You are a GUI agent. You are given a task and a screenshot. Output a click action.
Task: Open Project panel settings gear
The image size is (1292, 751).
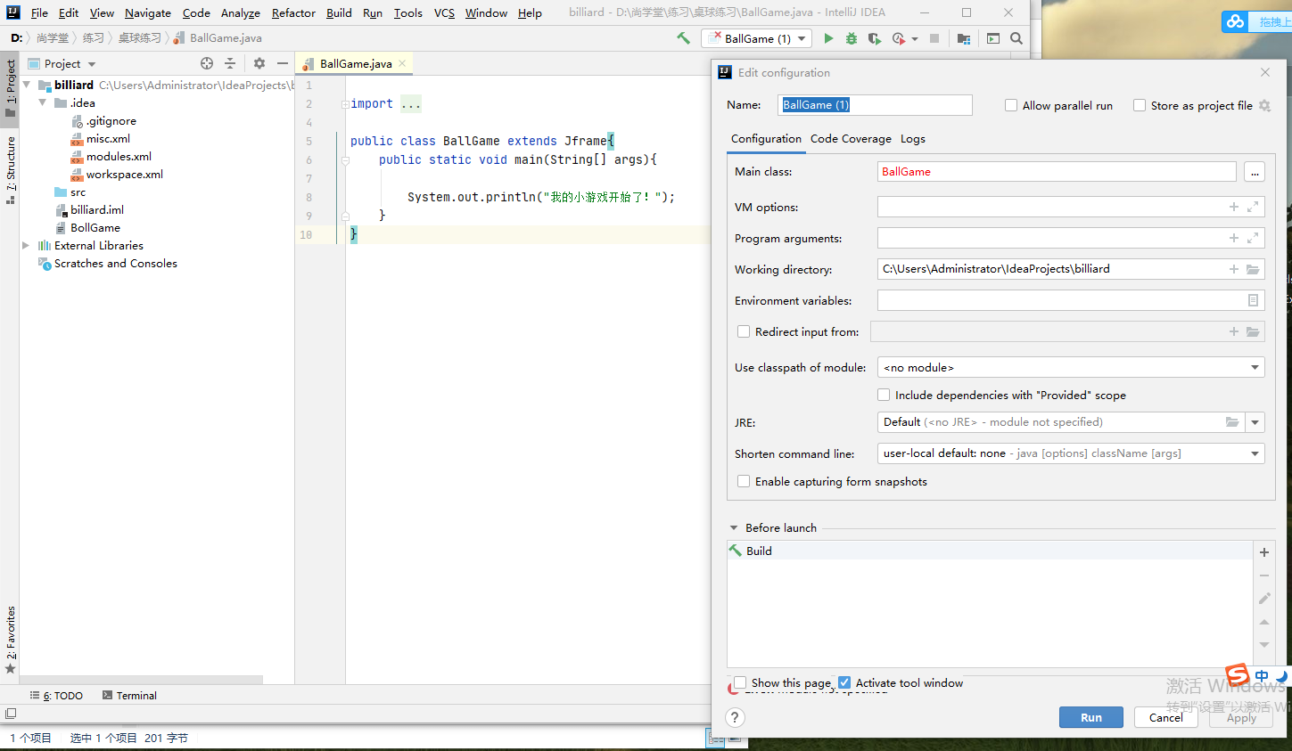click(x=259, y=63)
